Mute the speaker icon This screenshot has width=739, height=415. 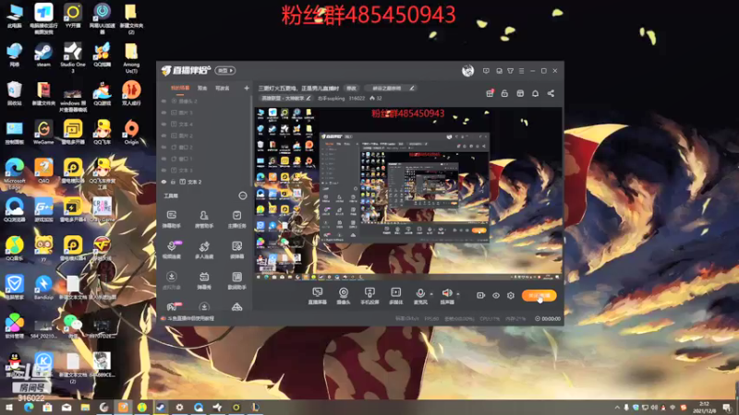click(447, 293)
